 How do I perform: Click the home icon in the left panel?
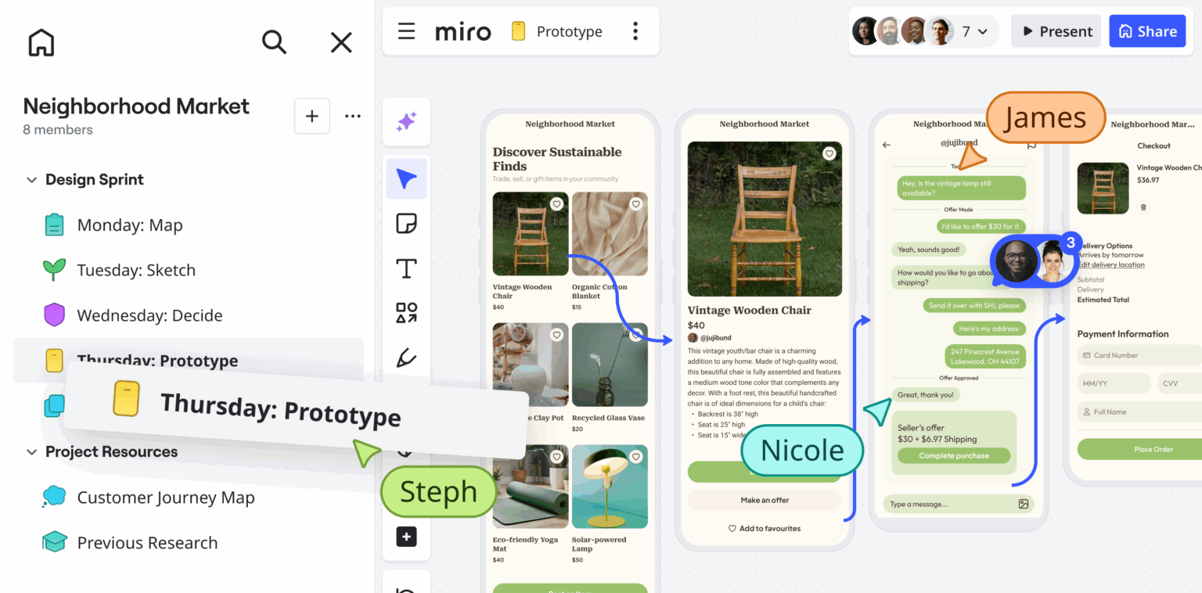(41, 42)
